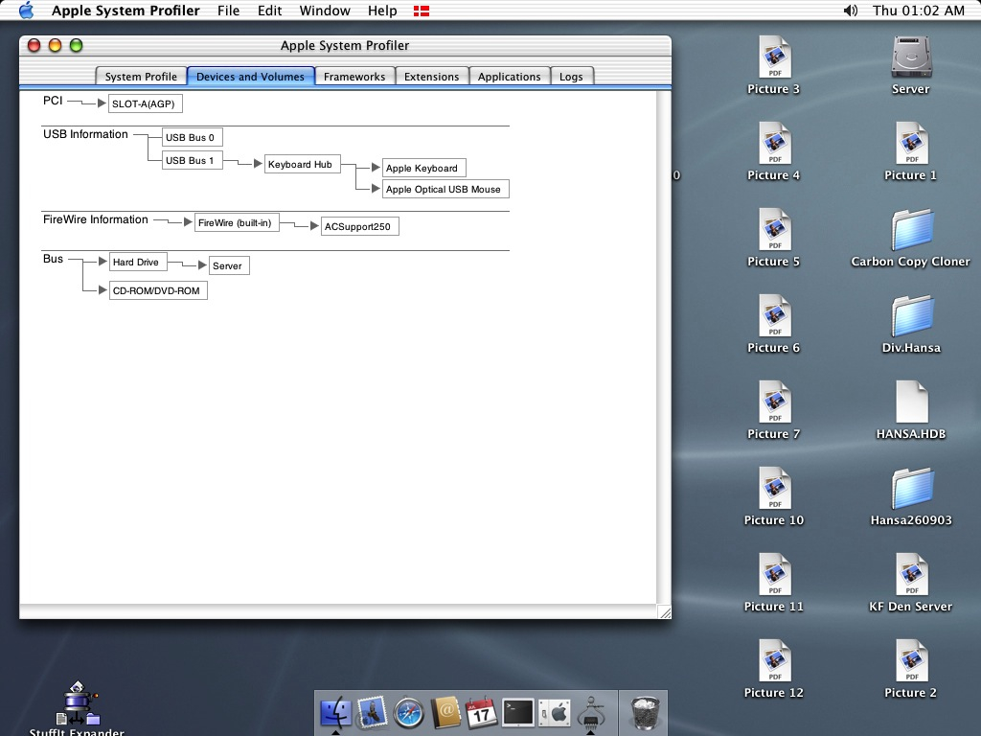
Task: Open the Trash in the Dock
Action: coord(645,712)
